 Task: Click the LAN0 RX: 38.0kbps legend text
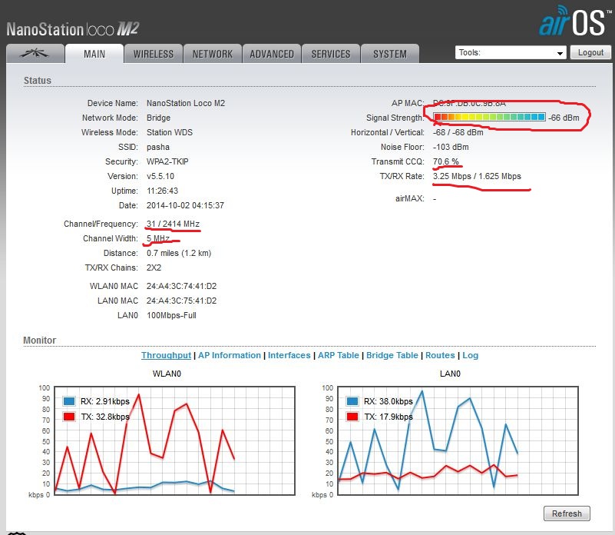(389, 401)
